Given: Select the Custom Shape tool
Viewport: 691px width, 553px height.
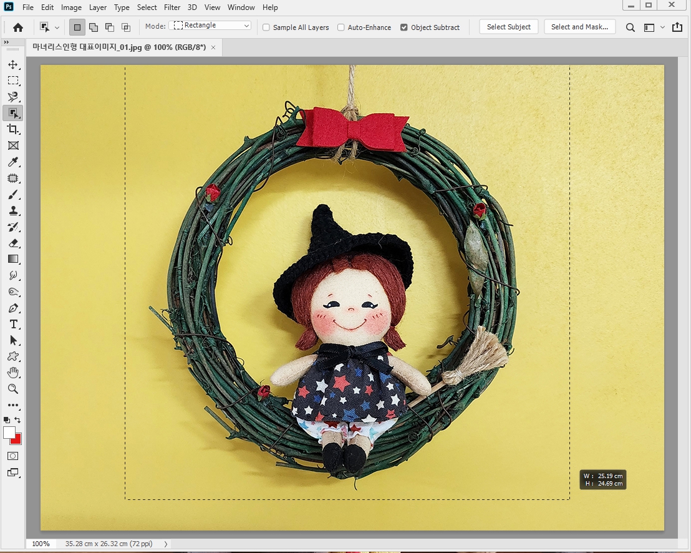Looking at the screenshot, I should coord(12,356).
